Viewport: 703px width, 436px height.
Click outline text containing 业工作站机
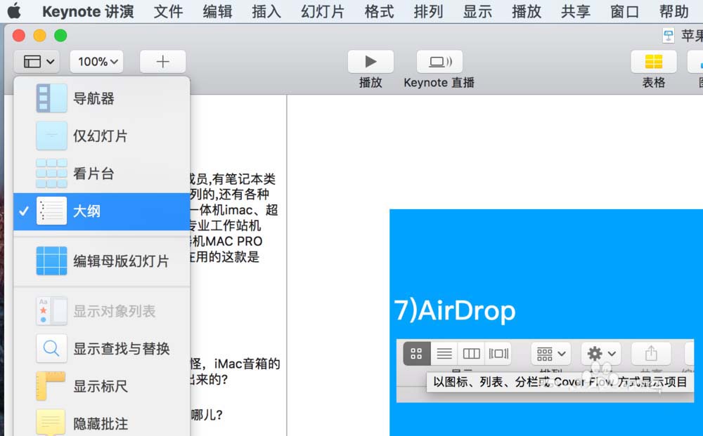point(225,225)
